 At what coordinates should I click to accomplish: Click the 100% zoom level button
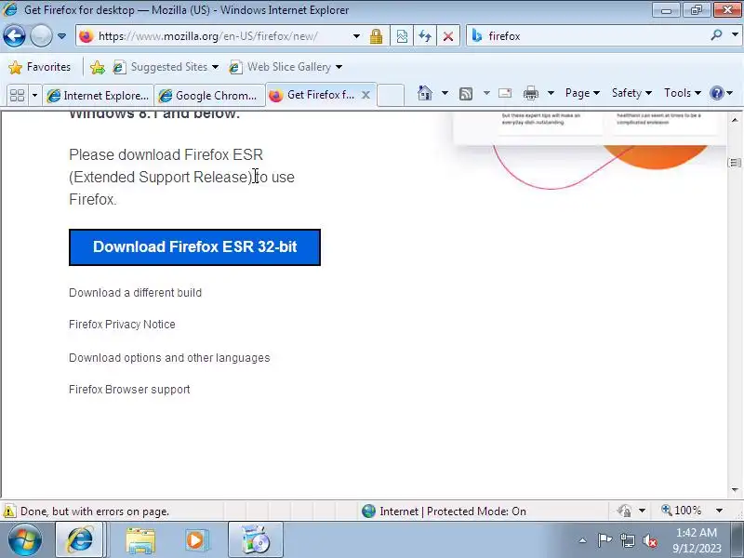[682, 511]
